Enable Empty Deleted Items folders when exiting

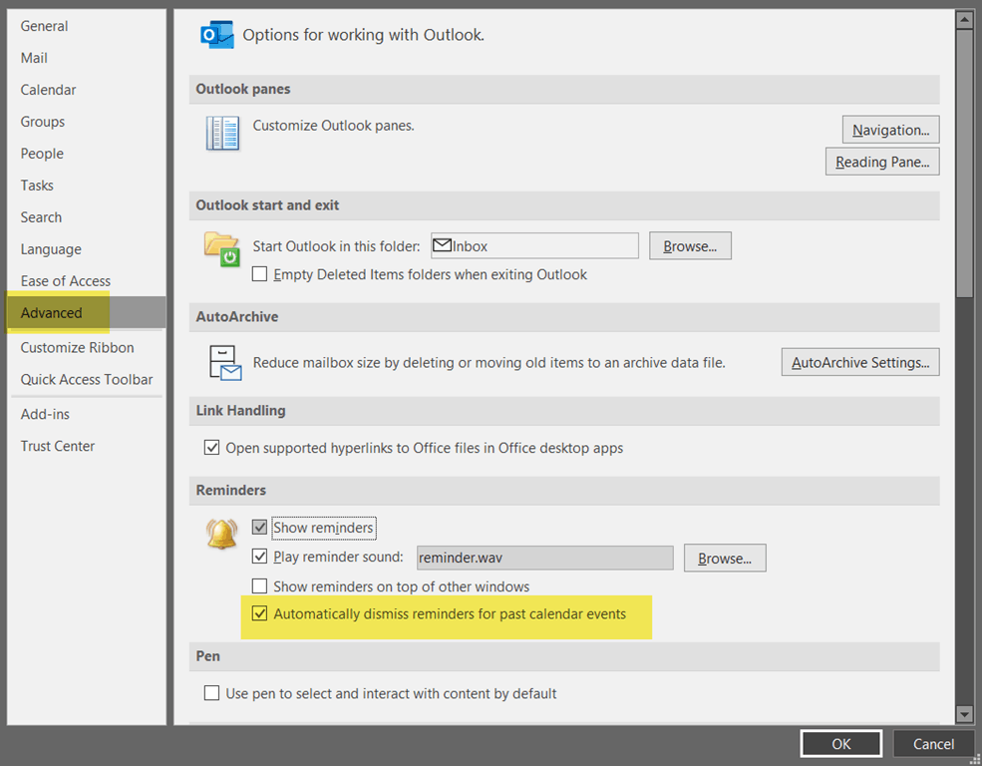(260, 274)
